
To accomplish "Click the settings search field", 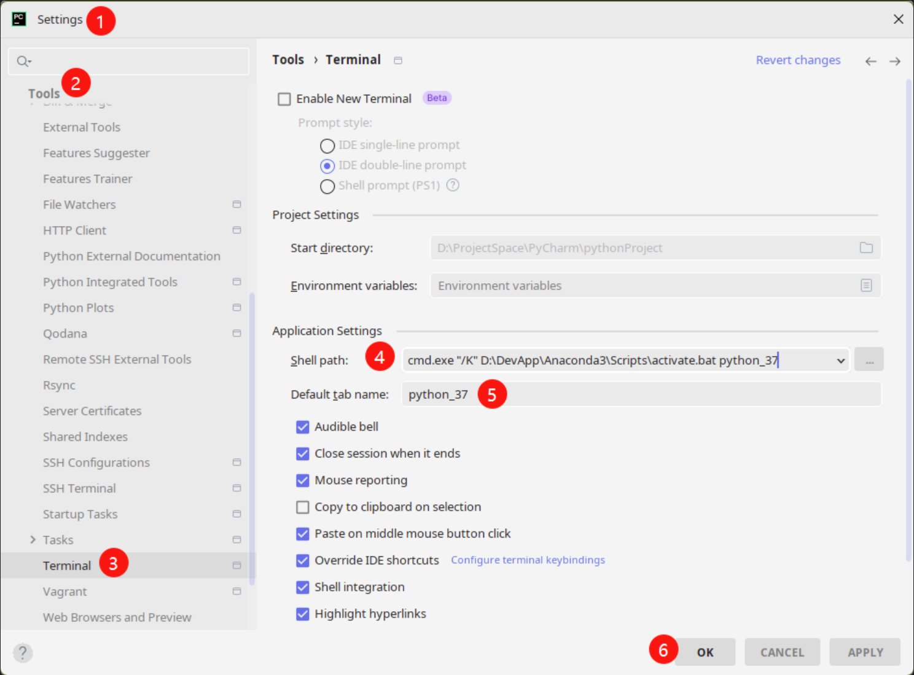I will (128, 61).
